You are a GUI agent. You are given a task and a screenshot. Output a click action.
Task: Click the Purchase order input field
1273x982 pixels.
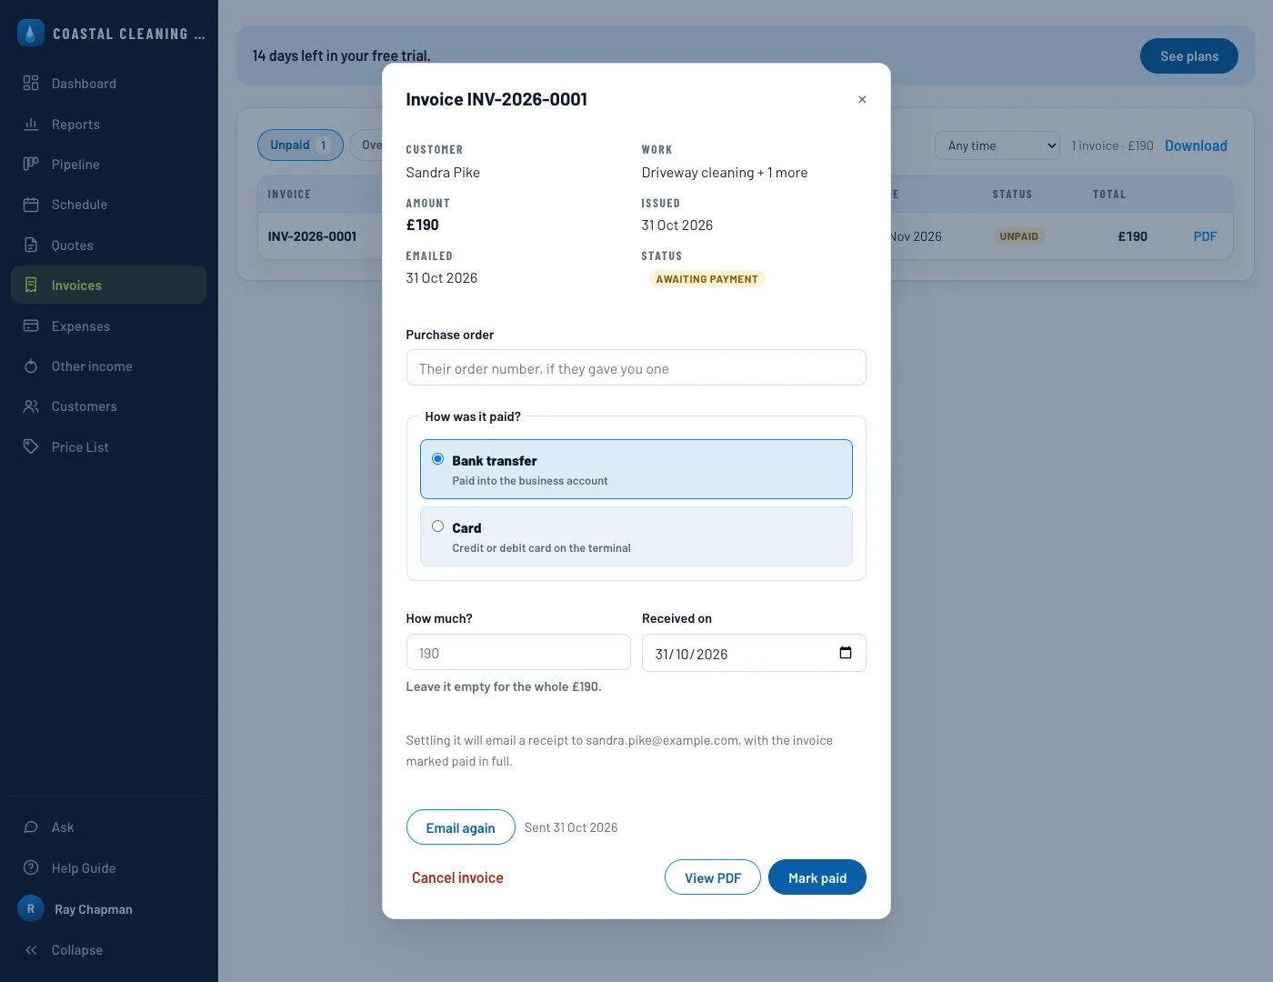[x=636, y=367]
